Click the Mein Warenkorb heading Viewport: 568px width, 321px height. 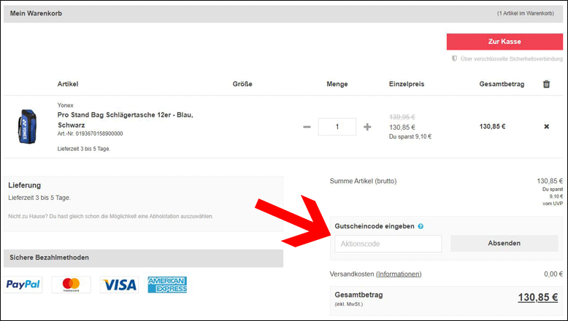36,13
